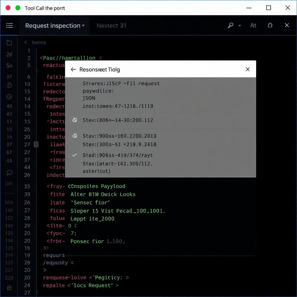Close the Resonsreet Tiolg dialog
The width and height of the screenshot is (297, 297).
247,69
